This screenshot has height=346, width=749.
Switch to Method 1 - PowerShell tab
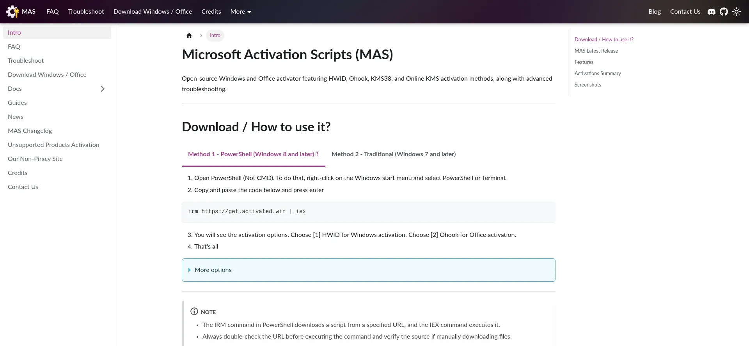(x=254, y=154)
